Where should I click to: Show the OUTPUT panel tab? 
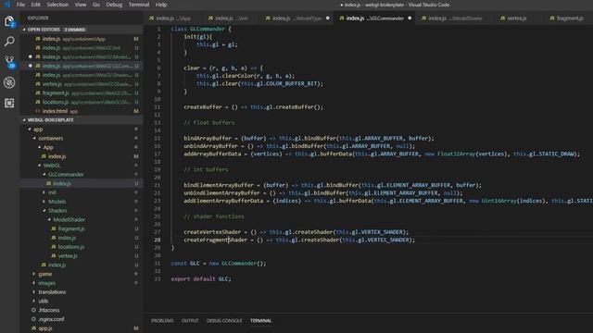190,321
